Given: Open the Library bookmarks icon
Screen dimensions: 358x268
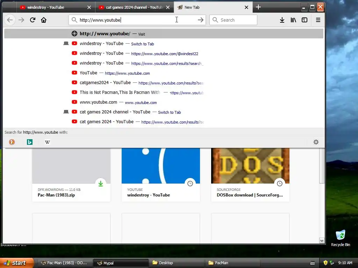Looking at the screenshot, I should [293, 20].
